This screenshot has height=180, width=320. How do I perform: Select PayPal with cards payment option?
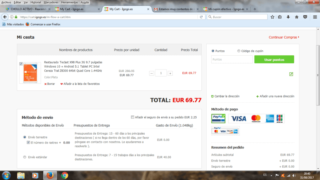click(x=225, y=131)
